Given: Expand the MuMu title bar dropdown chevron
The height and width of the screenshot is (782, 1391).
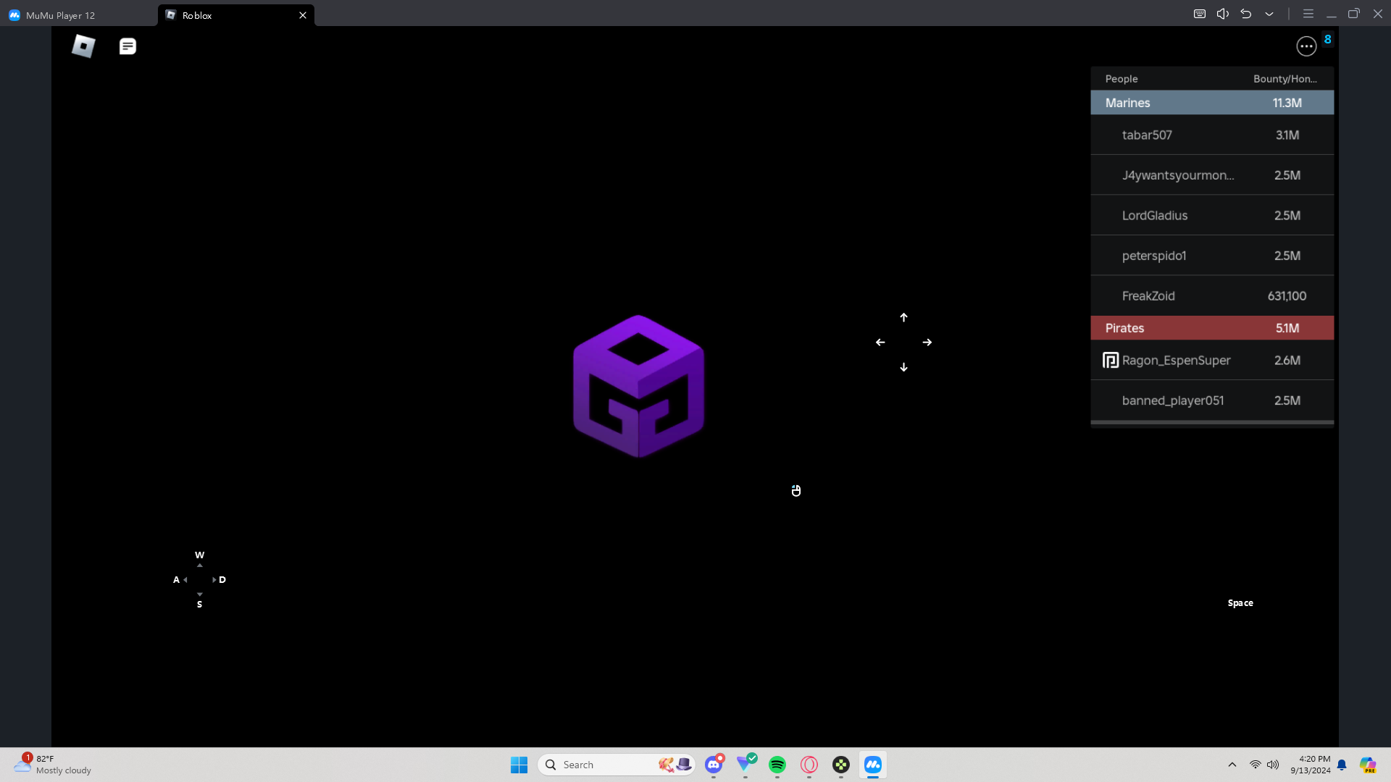Looking at the screenshot, I should click(1269, 14).
